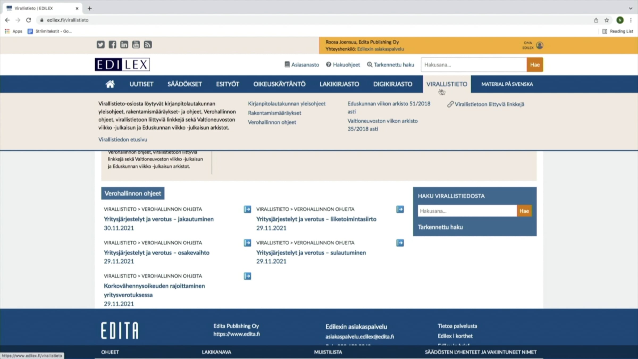This screenshot has width=638, height=359.
Task: Open ESITYÖT menu
Action: pos(228,84)
